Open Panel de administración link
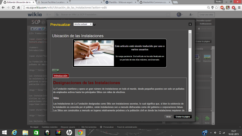 127,127
